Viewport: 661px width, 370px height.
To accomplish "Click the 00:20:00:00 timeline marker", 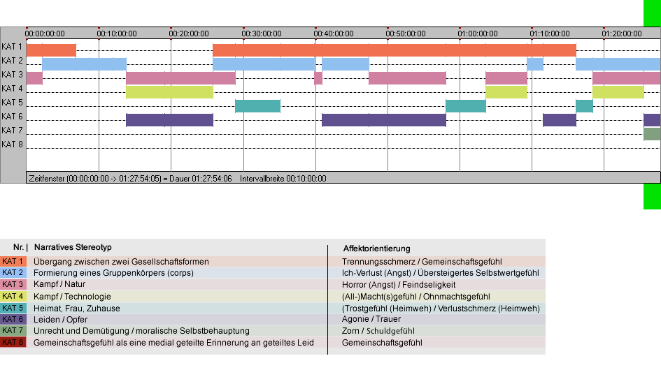I will tap(189, 34).
